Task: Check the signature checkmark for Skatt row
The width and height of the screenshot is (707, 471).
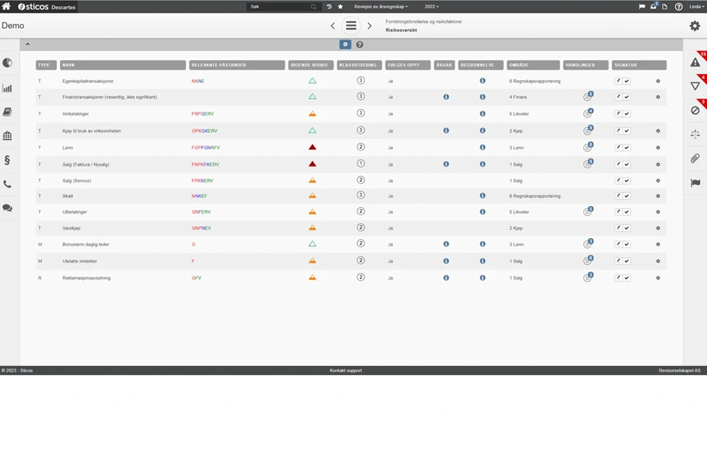Action: [x=627, y=196]
